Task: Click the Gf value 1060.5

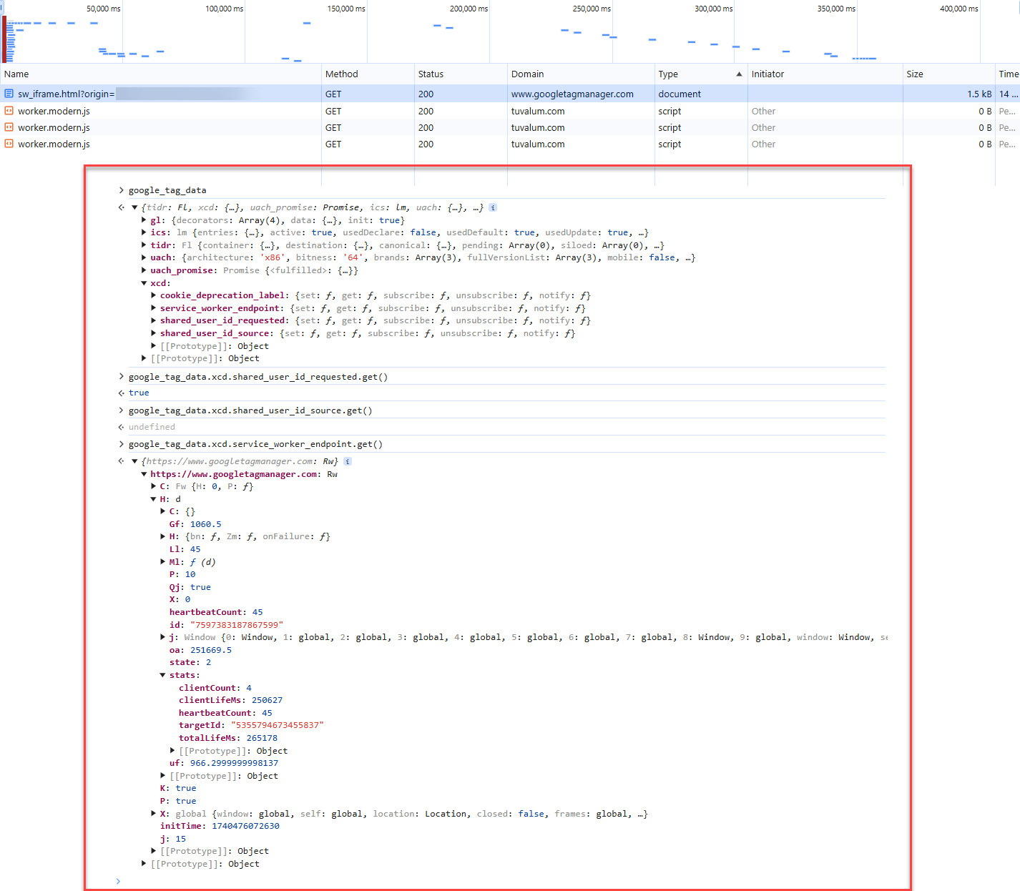Action: click(x=205, y=524)
